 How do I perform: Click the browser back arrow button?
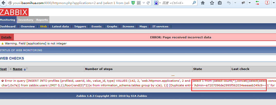[4, 3]
